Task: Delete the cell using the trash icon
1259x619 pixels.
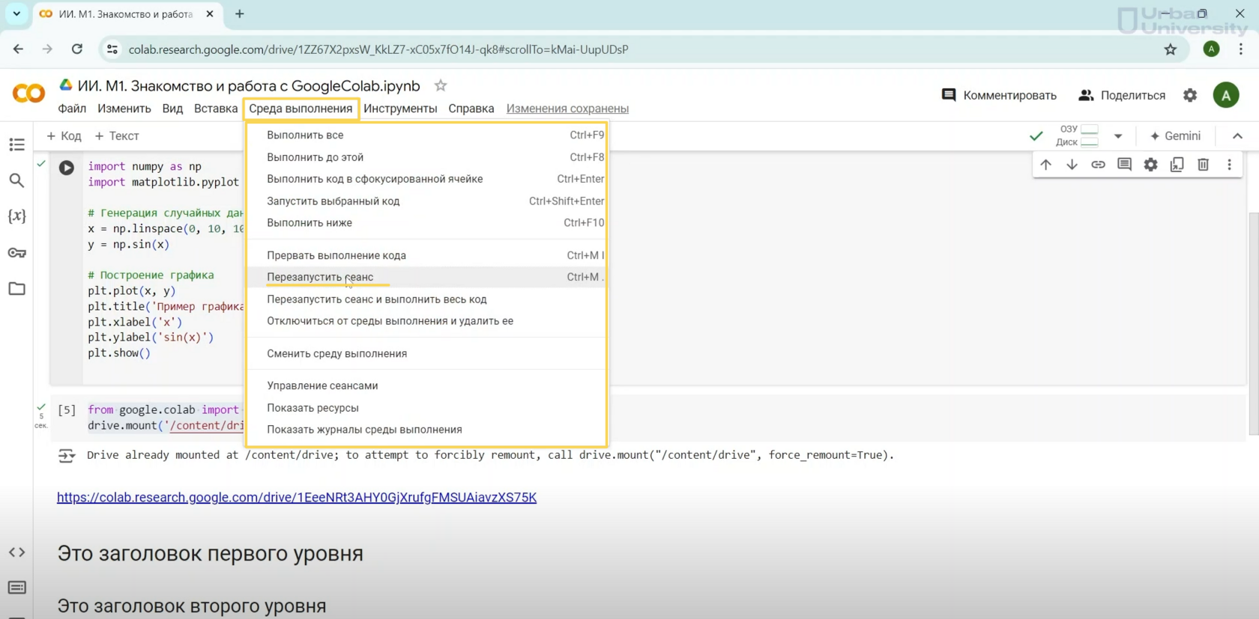Action: 1203,165
